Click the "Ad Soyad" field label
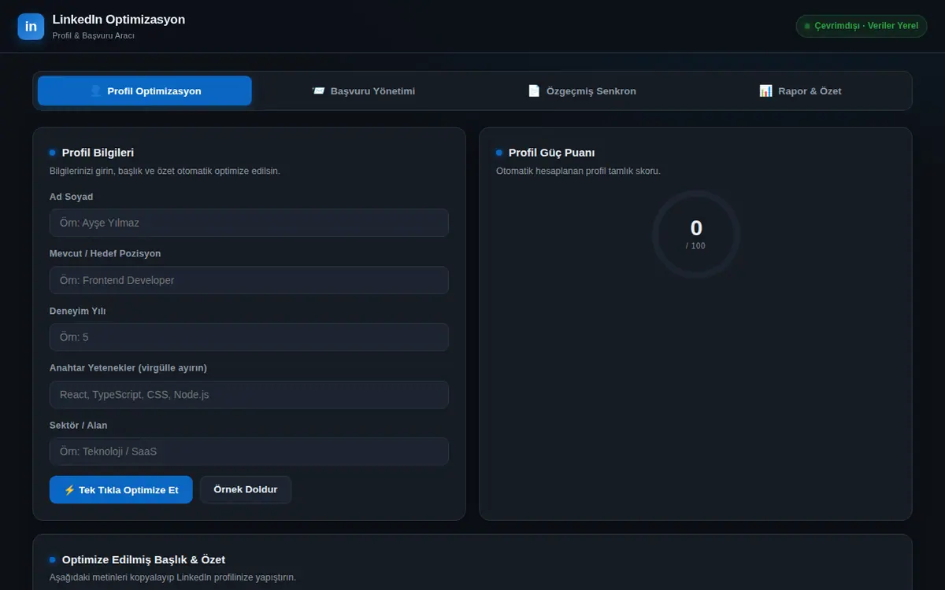Viewport: 945px width, 590px height. coord(71,197)
